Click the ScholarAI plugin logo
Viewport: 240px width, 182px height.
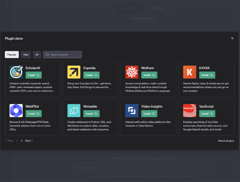tap(16, 72)
